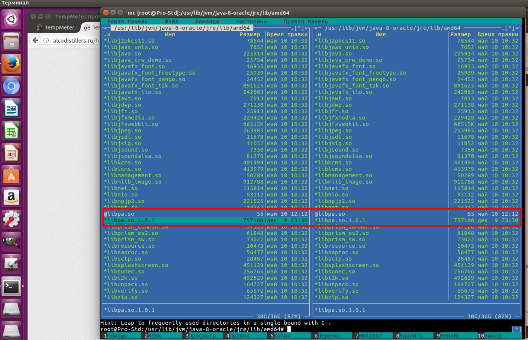
Task: Select libverify.so in right panel
Action: pyautogui.click(x=417, y=291)
